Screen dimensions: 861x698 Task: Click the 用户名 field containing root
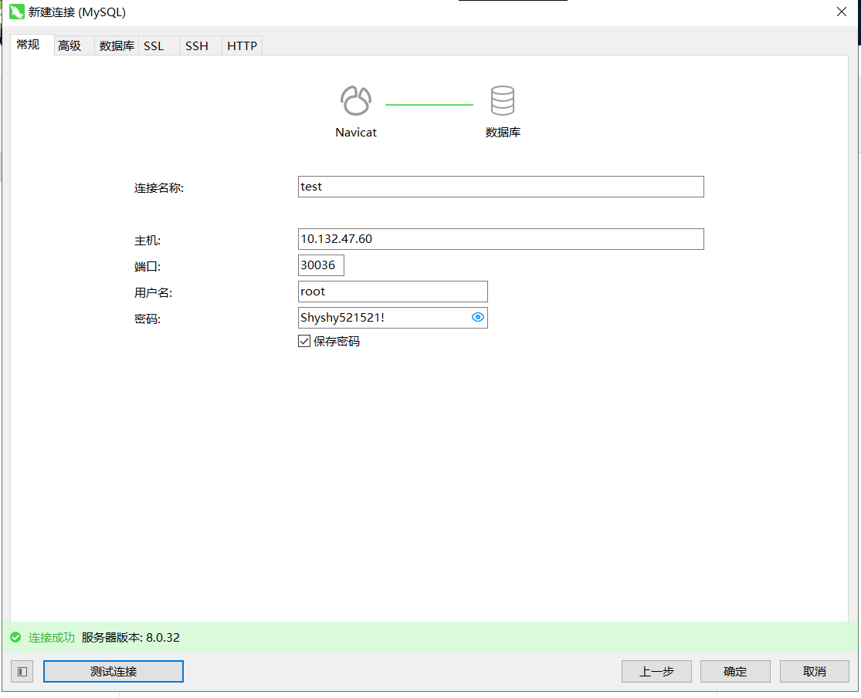click(x=392, y=292)
